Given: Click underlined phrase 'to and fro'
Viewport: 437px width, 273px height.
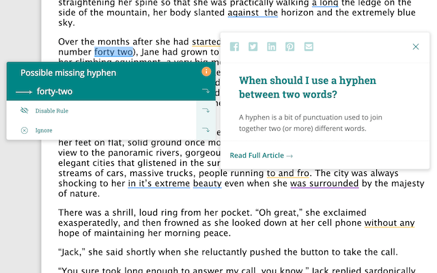Looking at the screenshot, I should point(288,173).
